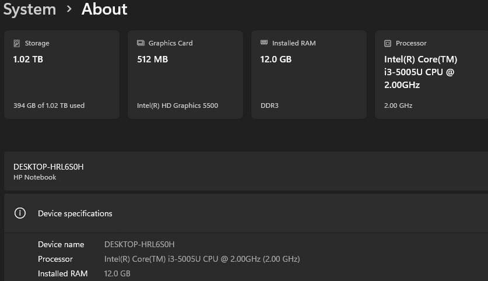This screenshot has height=281, width=488.
Task: Click the DDR3 label in RAM card
Action: tap(269, 106)
